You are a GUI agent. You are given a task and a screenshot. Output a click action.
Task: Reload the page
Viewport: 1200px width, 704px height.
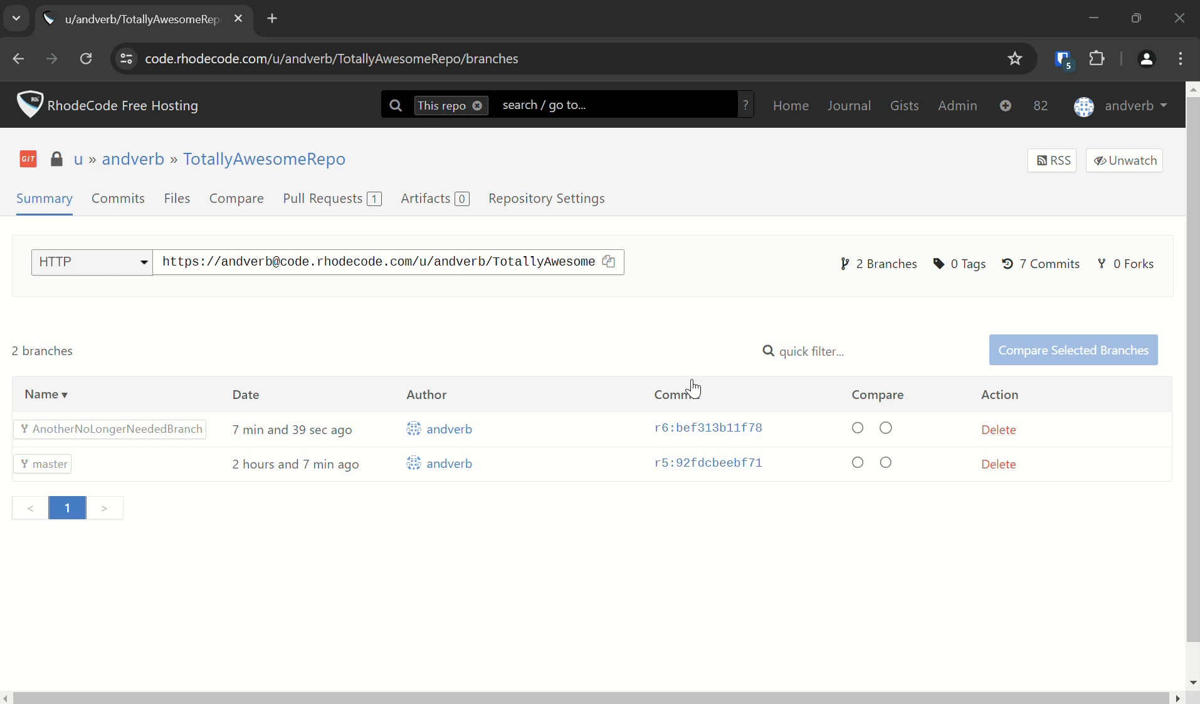tap(86, 59)
